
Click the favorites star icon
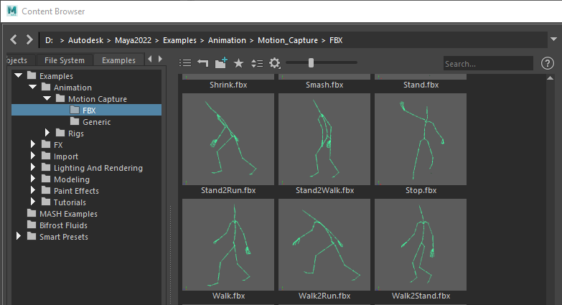point(238,63)
